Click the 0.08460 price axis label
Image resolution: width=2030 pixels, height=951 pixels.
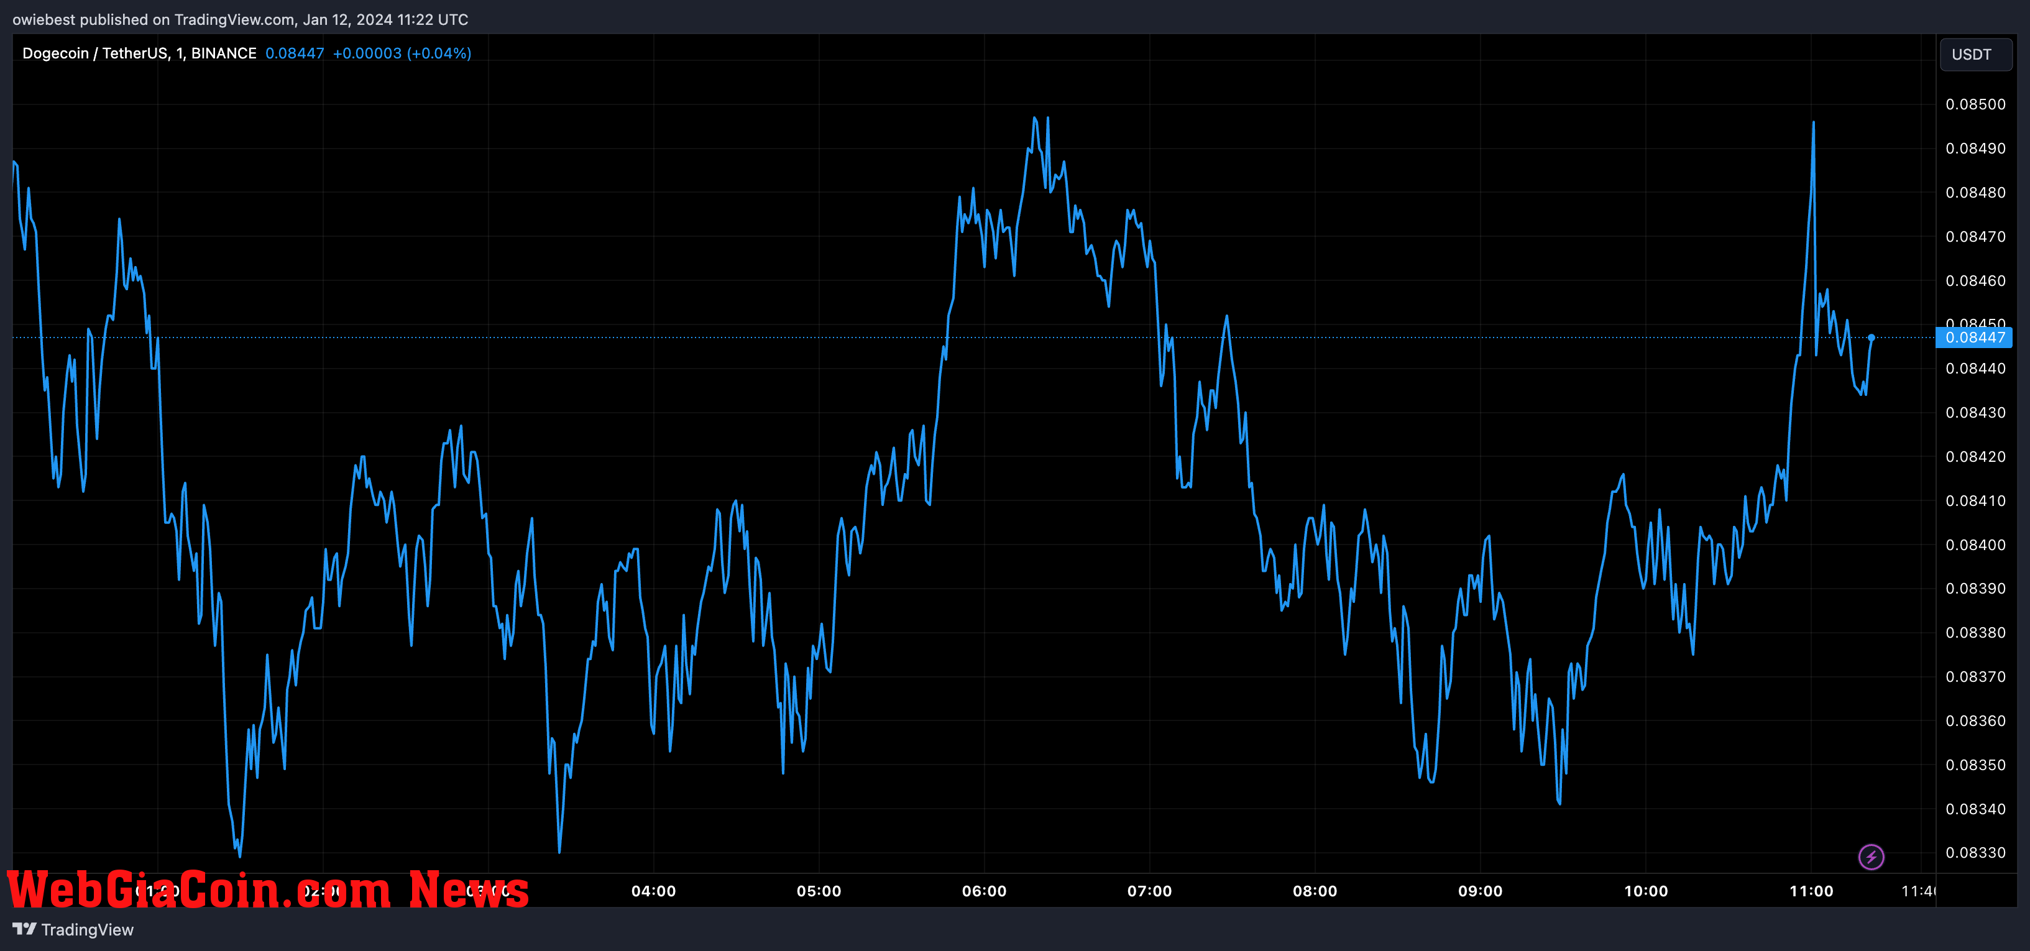(x=1975, y=282)
